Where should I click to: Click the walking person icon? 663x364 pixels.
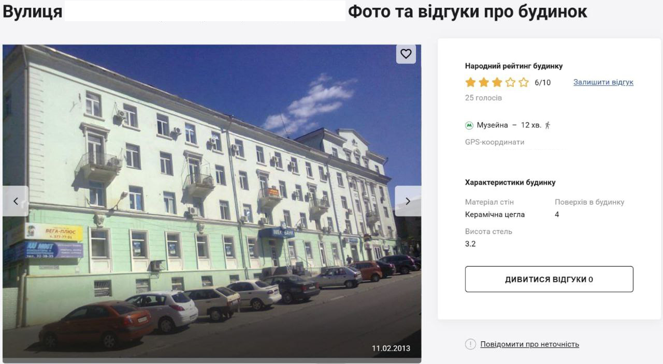547,125
